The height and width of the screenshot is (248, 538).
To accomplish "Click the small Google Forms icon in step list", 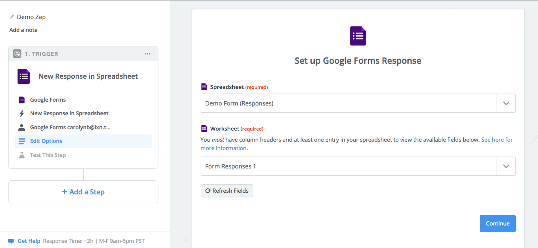I will (22, 100).
